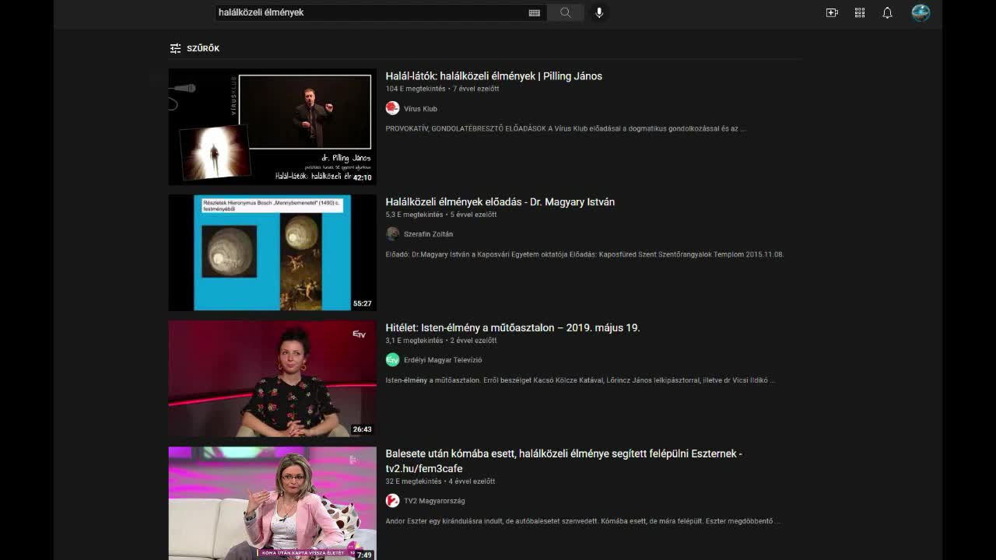Open the Balesete után kómába thumbnail
Viewport: 996px width, 560px height.
click(x=272, y=503)
